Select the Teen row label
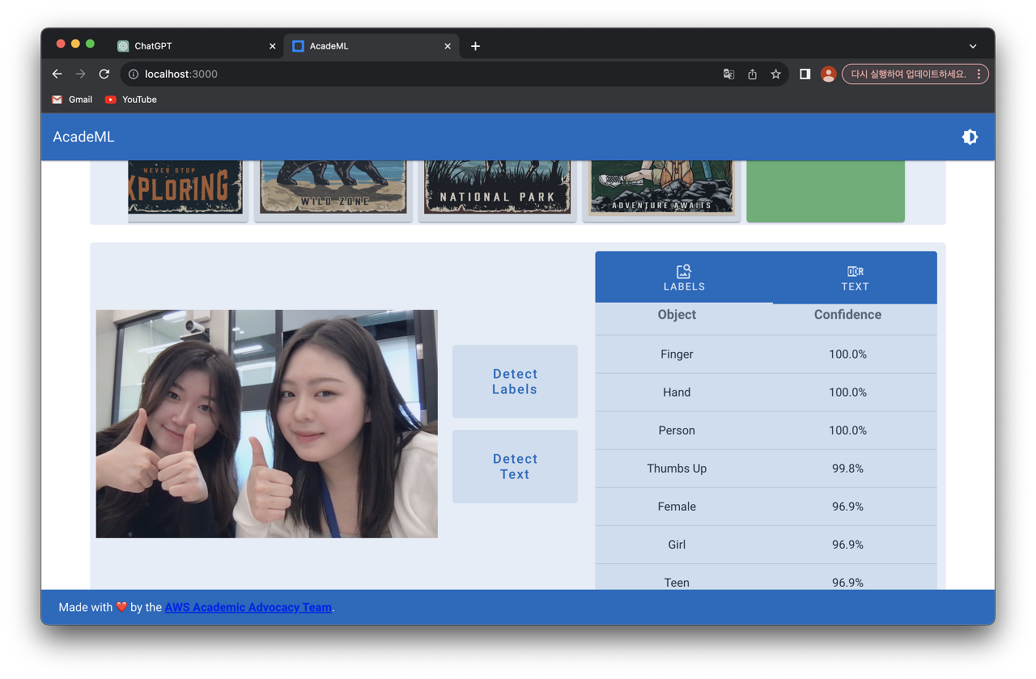The height and width of the screenshot is (679, 1036). 677,583
